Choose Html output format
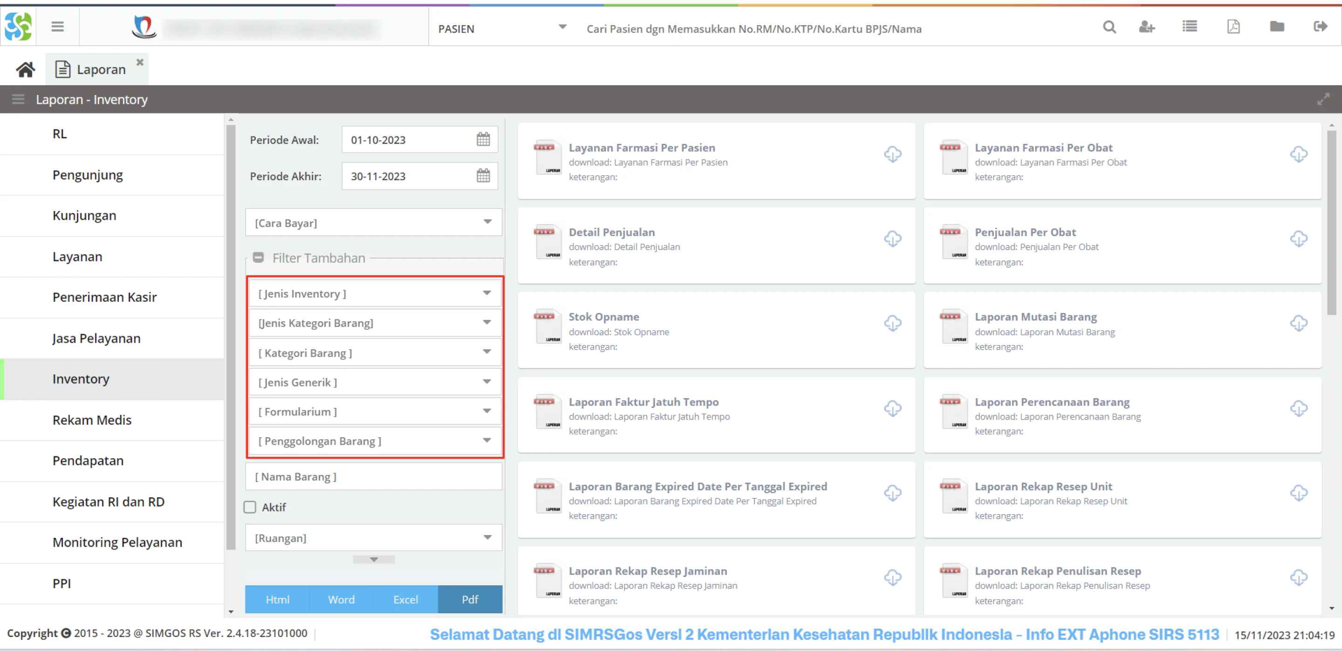Image resolution: width=1342 pixels, height=651 pixels. click(277, 599)
